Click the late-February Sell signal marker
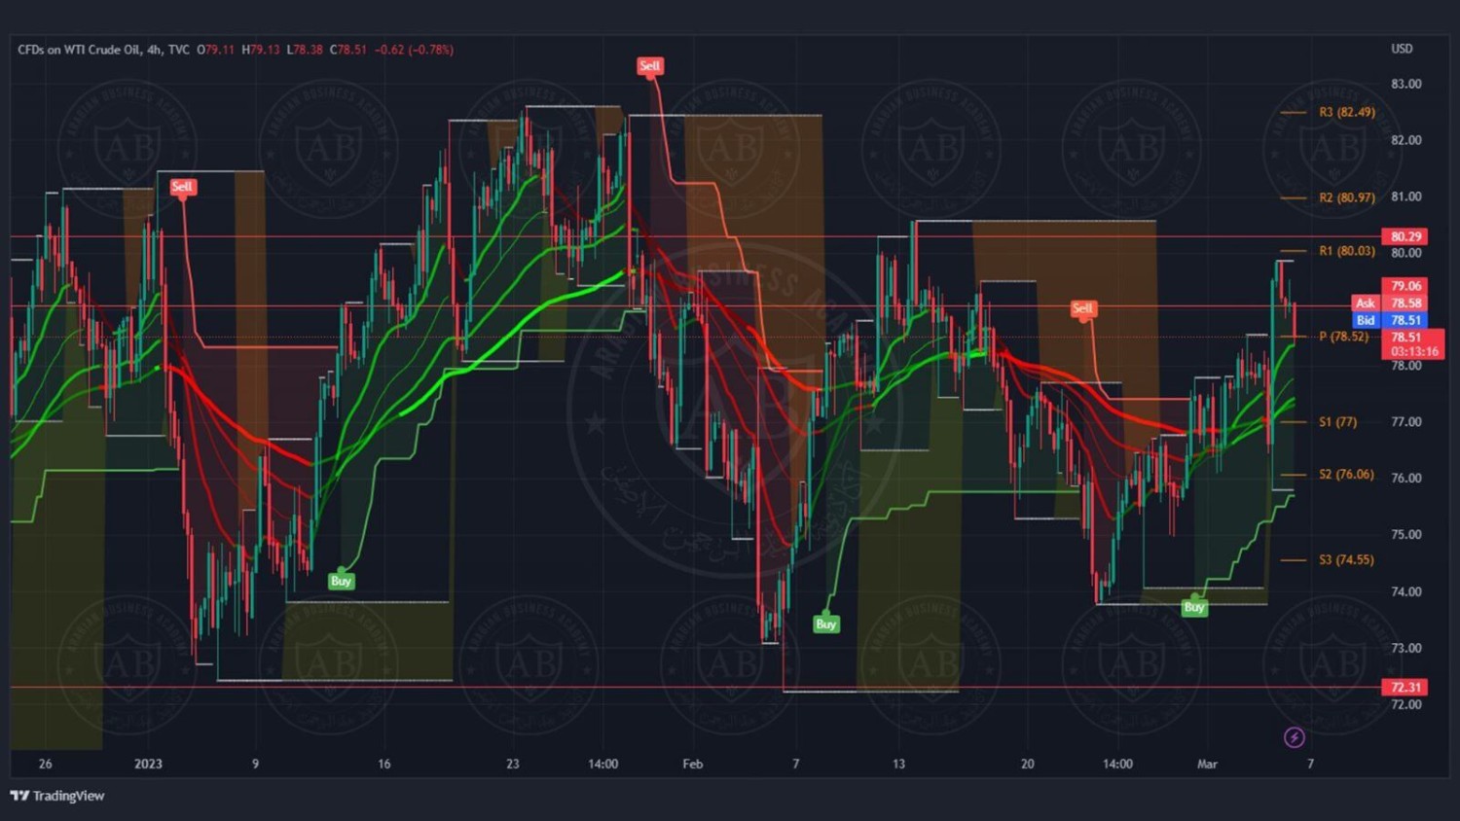This screenshot has height=821, width=1460. tap(1082, 308)
